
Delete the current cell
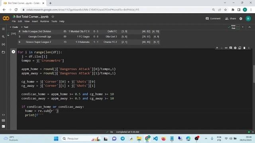(244, 48)
